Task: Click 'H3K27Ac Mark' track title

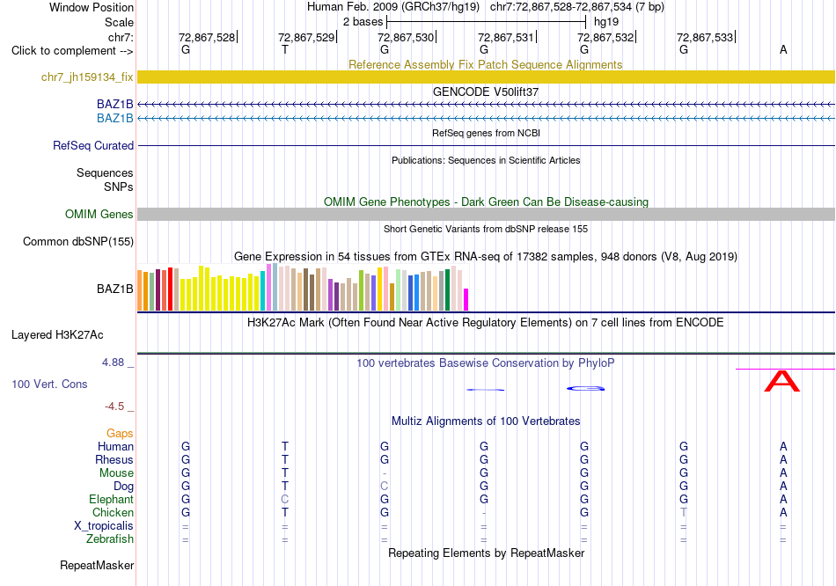Action: (486, 323)
